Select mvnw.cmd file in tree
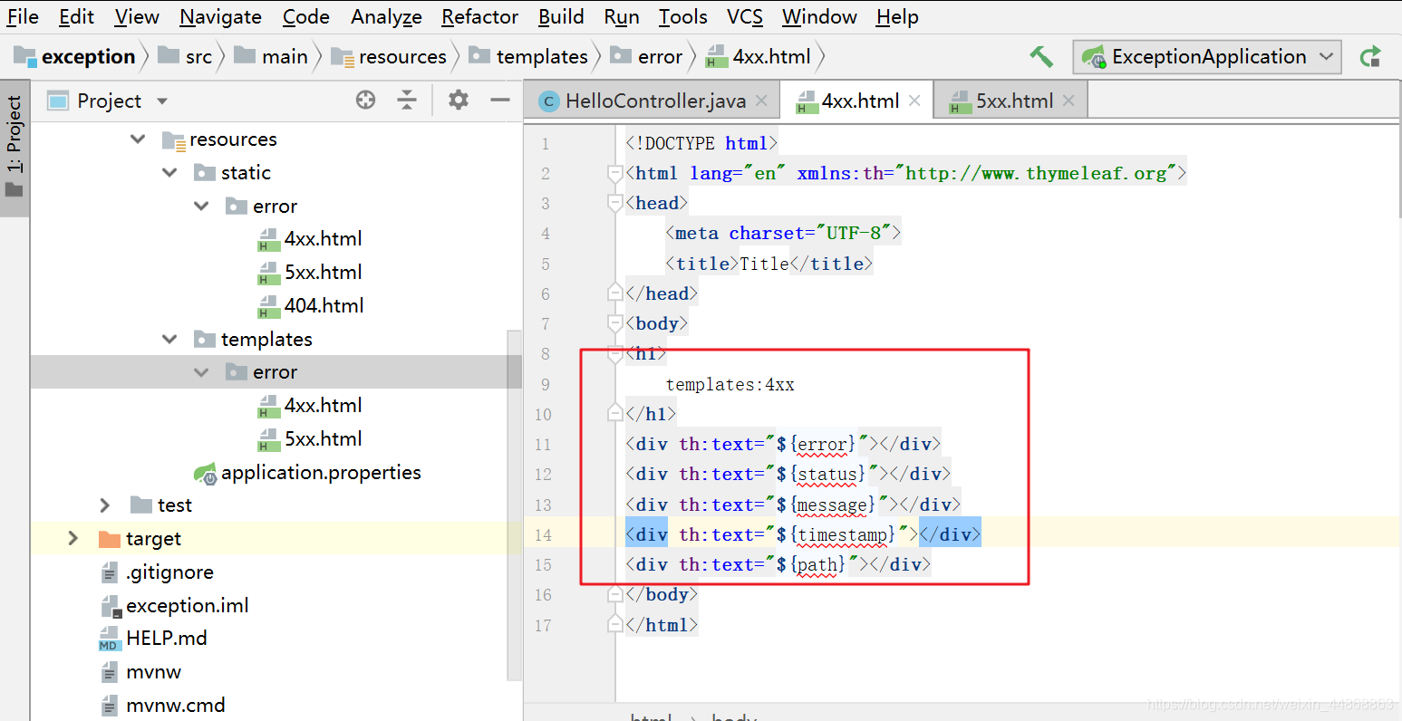Screen dimensions: 1402x721 pos(162,706)
